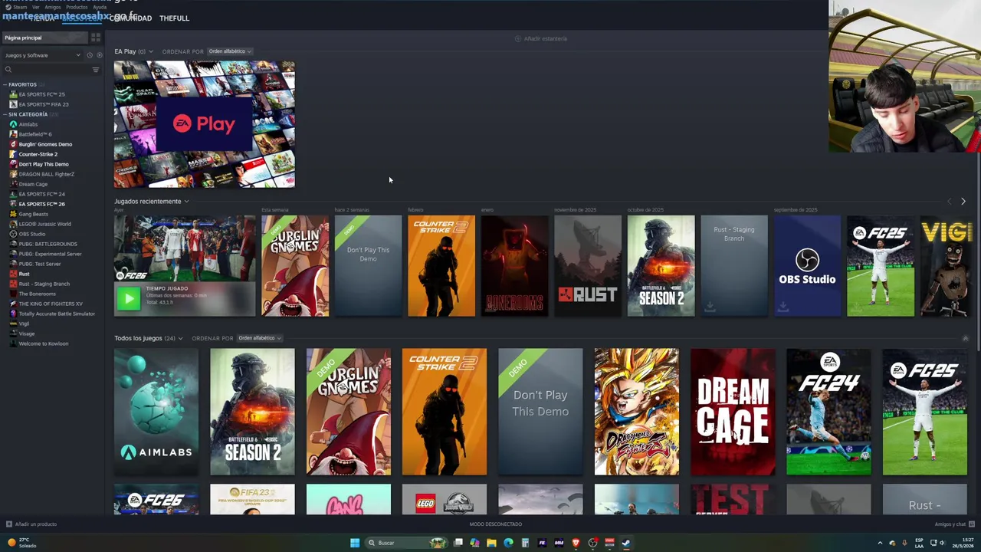Select EA SPORTS FC 26 in sidebar
Image resolution: width=981 pixels, height=552 pixels.
point(41,204)
